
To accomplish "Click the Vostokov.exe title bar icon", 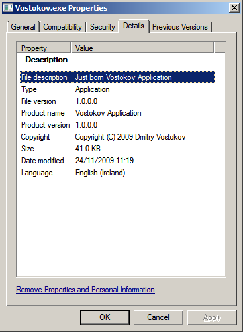I will 8,8.
